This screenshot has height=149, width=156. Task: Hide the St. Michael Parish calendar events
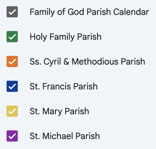(x=12, y=136)
